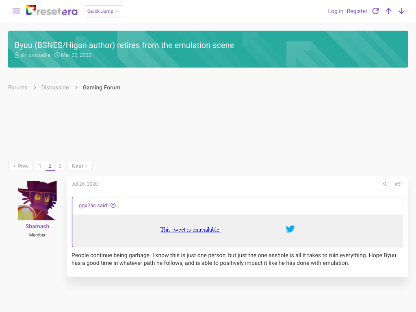Click the Register link
Viewport: 416px width, 312px height.
pos(357,11)
